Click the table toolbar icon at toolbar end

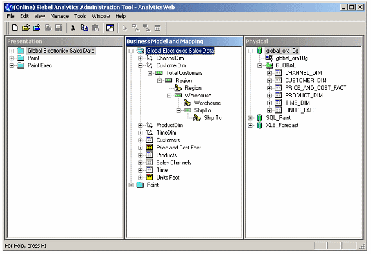pyautogui.click(x=158, y=28)
